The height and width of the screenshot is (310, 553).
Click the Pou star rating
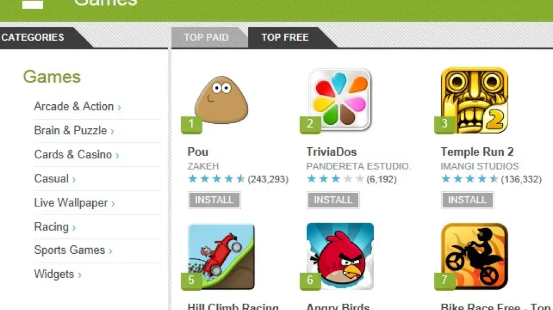pyautogui.click(x=216, y=179)
